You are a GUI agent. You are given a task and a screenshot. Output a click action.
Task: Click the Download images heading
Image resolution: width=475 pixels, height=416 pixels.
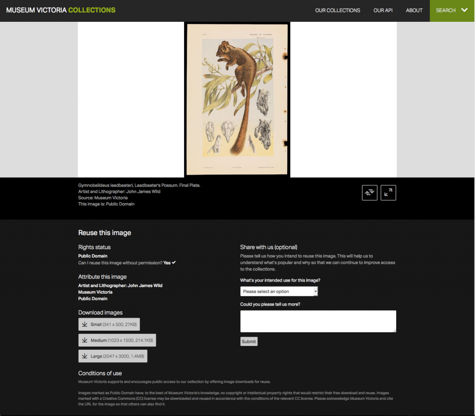100,313
